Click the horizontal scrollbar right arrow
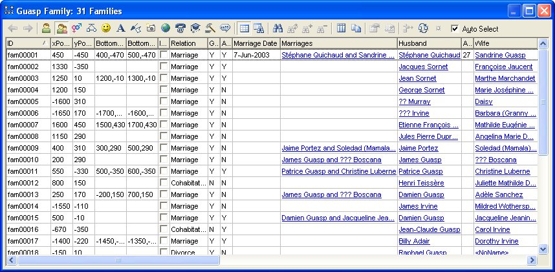This screenshot has height=272, width=555. (532, 260)
